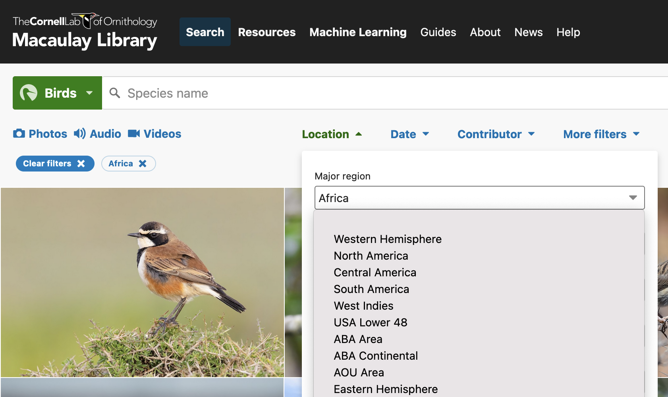The height and width of the screenshot is (397, 668).
Task: Remove the Africa chip via its X icon
Action: coord(142,163)
